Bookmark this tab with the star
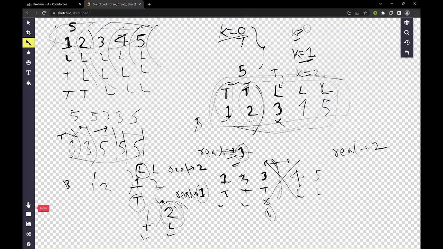Image resolution: width=443 pixels, height=249 pixels. pos(365,13)
